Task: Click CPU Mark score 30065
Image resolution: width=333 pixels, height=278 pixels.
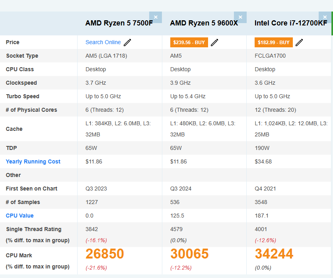Action: tap(189, 254)
